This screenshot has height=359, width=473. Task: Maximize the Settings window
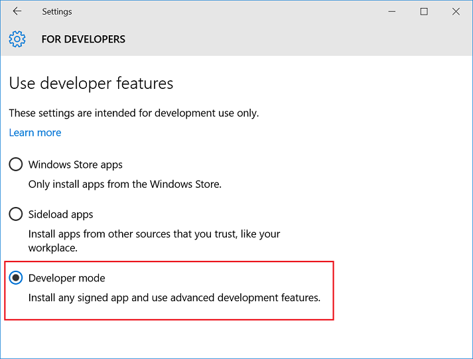[x=424, y=11]
